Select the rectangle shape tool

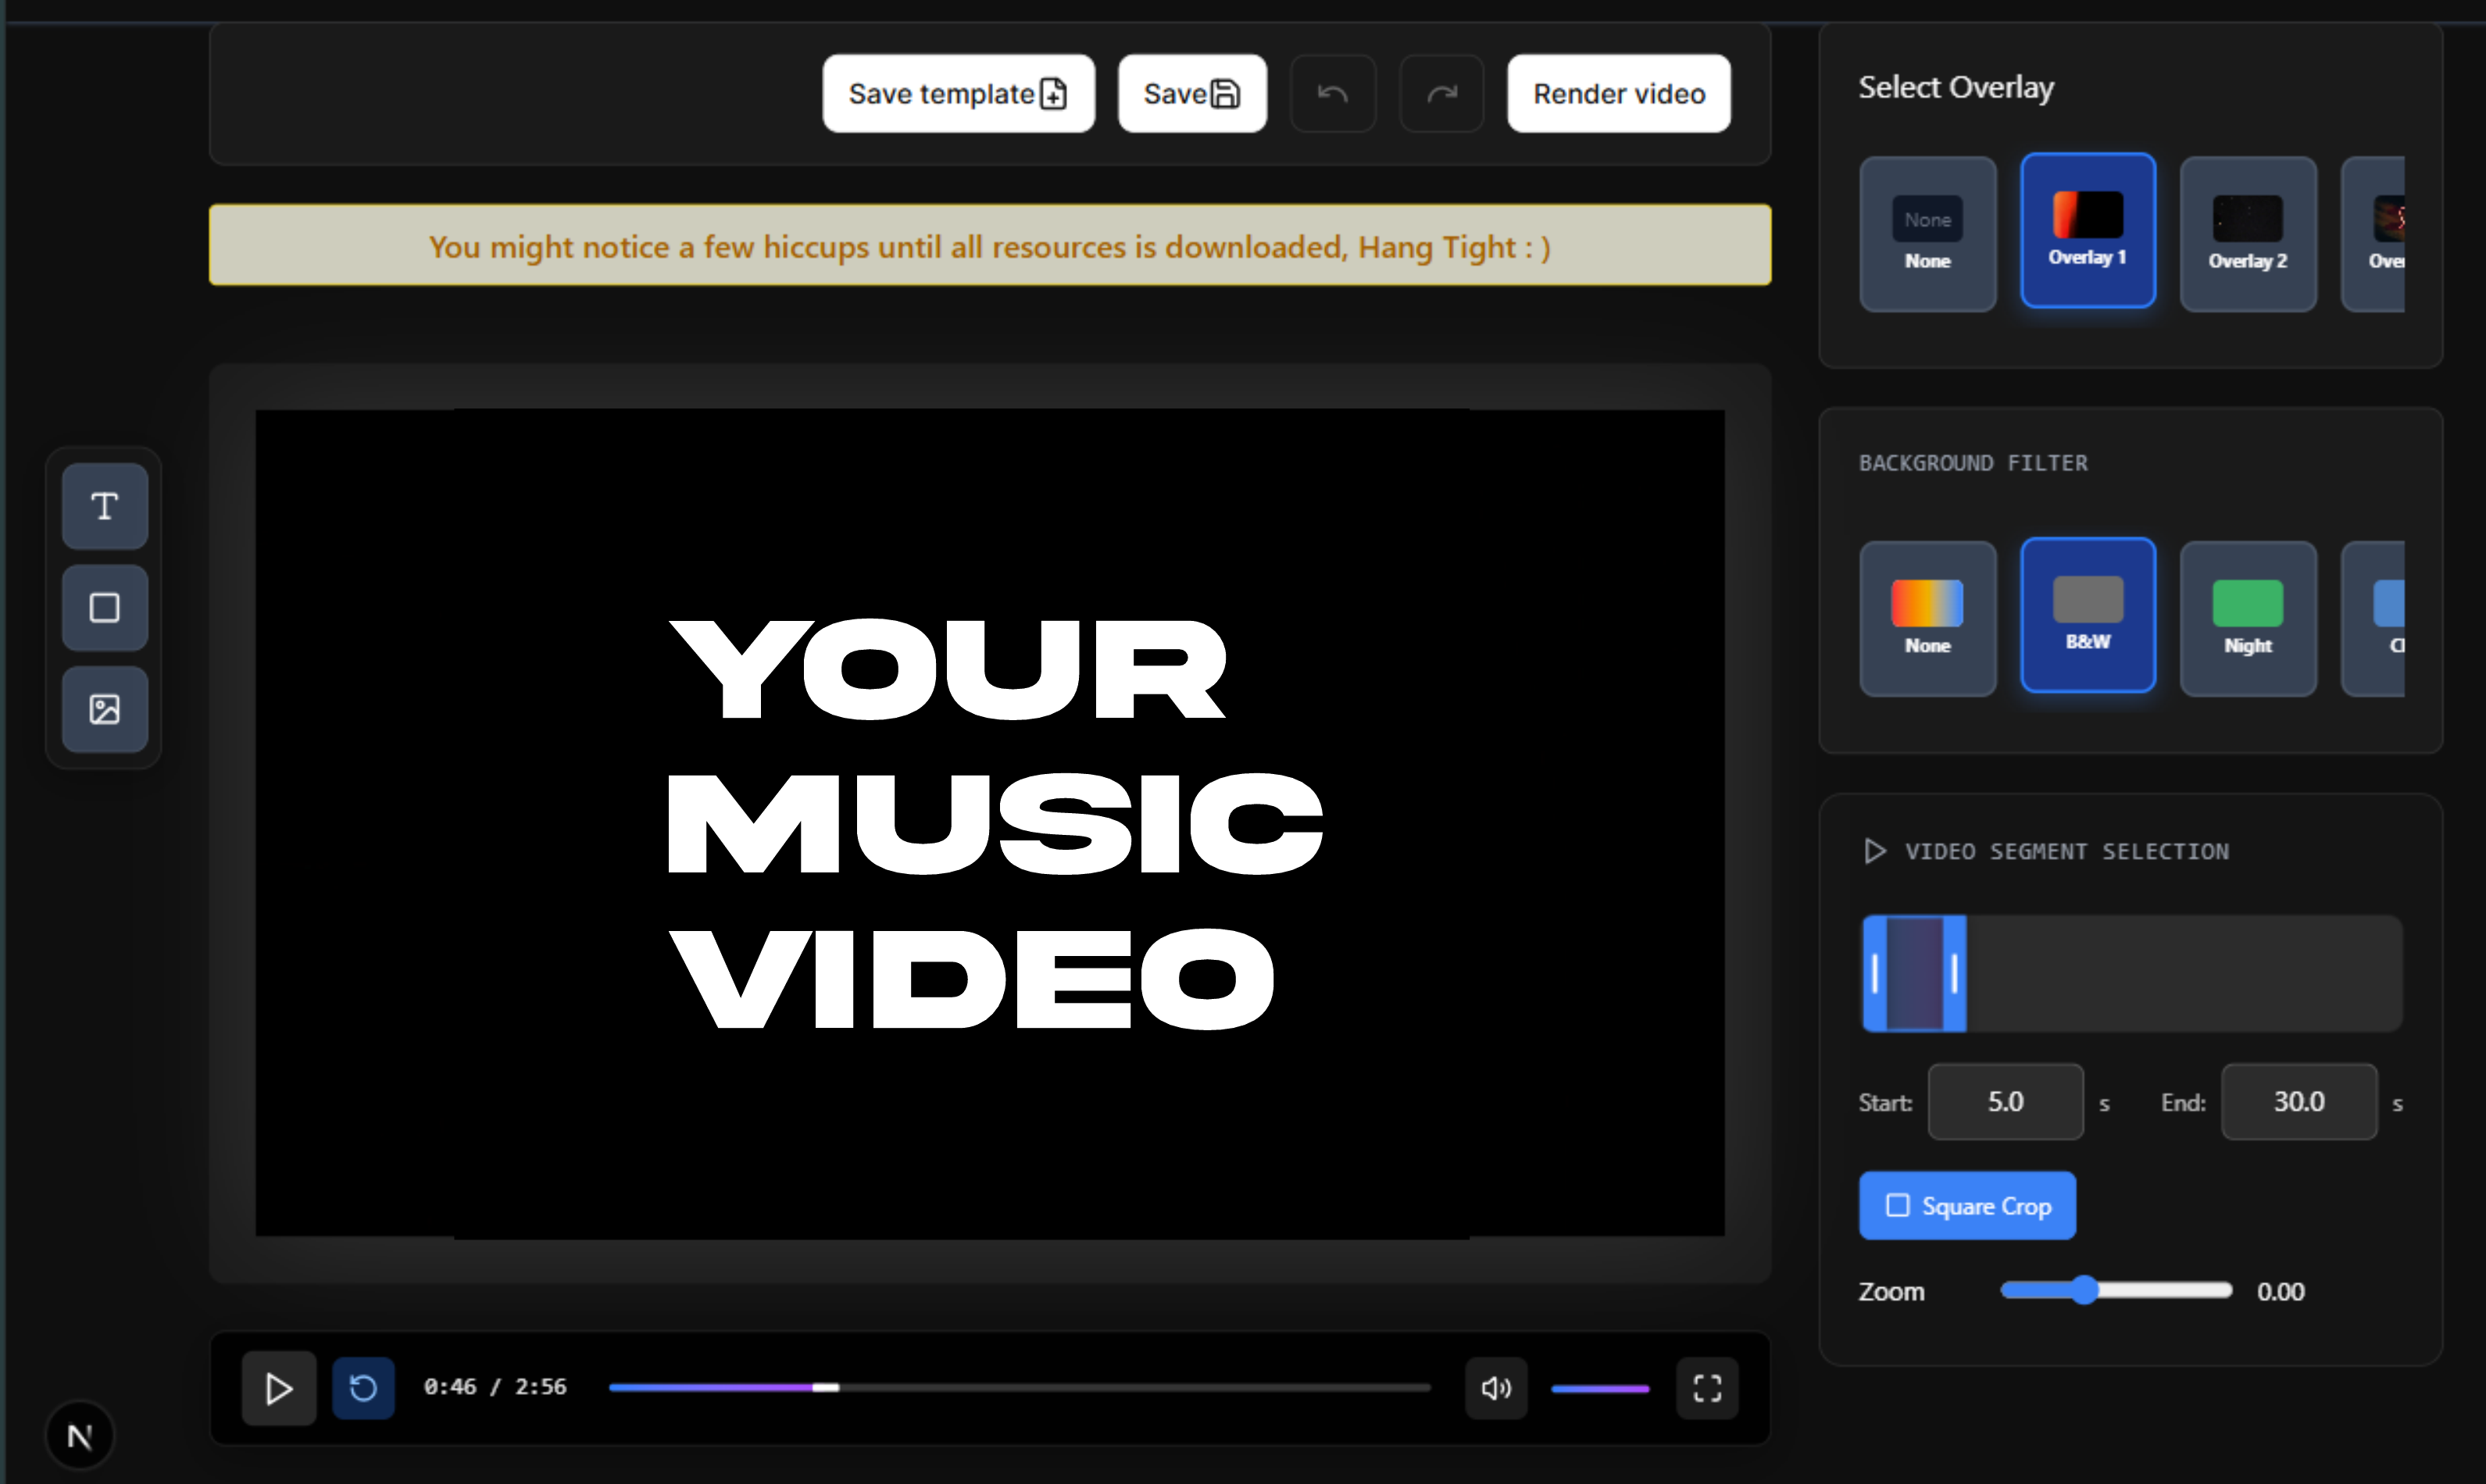pos(105,608)
